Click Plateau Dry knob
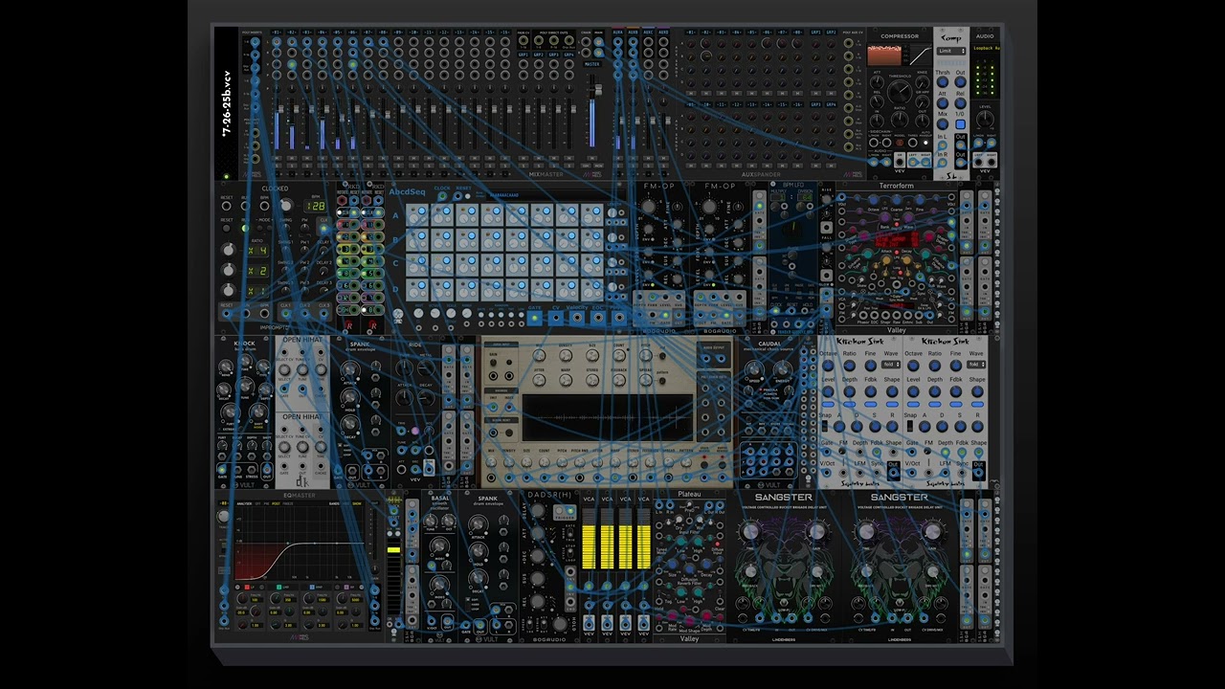This screenshot has width=1225, height=689. pyautogui.click(x=679, y=519)
